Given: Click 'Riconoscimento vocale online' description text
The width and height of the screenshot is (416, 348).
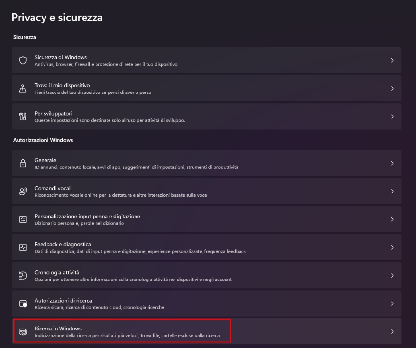Looking at the screenshot, I should (x=121, y=195).
